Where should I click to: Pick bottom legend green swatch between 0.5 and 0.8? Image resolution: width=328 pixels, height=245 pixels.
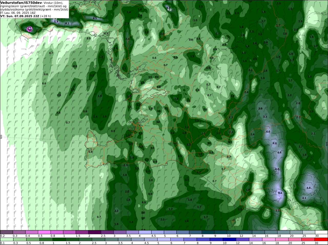click(33, 239)
